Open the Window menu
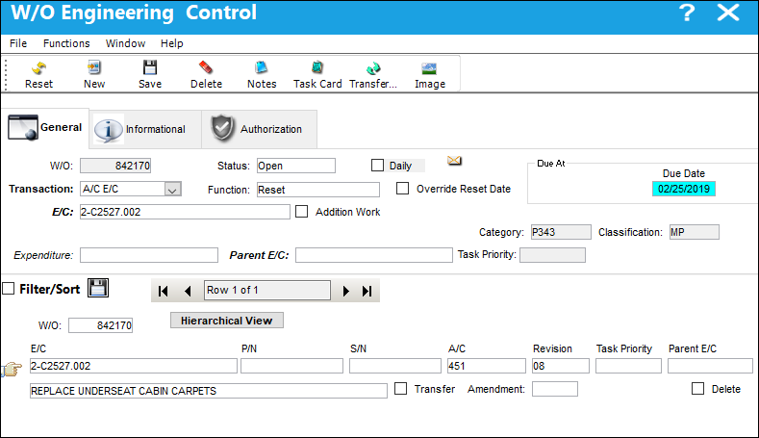The image size is (759, 438). 125,43
